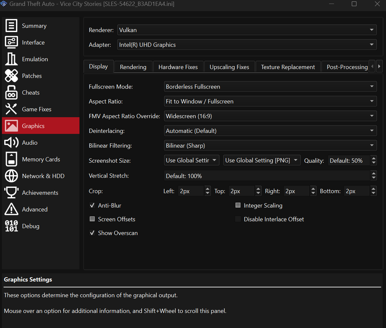Open the Memory Cards page

(x=41, y=159)
